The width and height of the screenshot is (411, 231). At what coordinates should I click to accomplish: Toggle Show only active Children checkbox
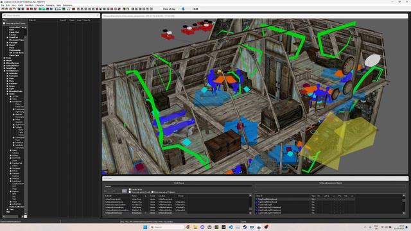point(153,193)
